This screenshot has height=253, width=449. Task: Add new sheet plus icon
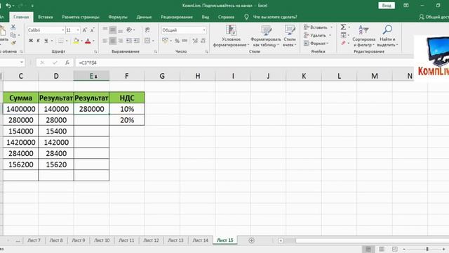[251, 240]
